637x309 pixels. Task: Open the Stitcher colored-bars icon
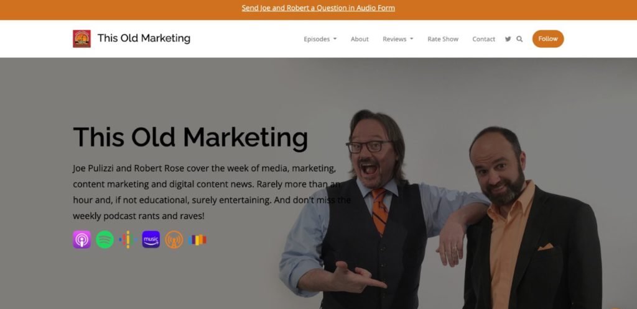click(197, 240)
